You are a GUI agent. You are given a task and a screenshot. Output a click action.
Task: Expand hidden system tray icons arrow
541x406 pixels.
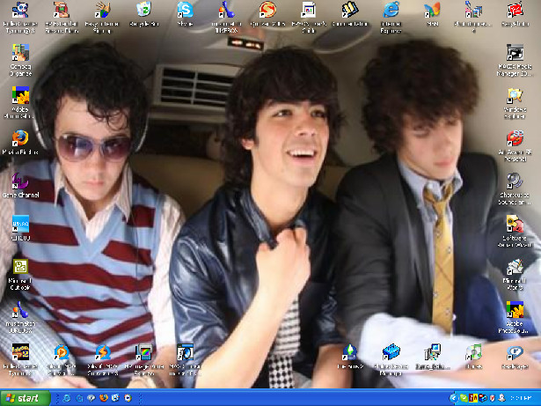453,398
